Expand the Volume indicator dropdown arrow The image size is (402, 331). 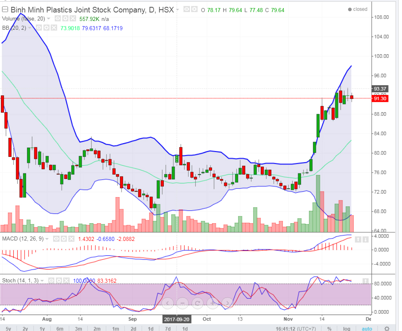pyautogui.click(x=49, y=19)
